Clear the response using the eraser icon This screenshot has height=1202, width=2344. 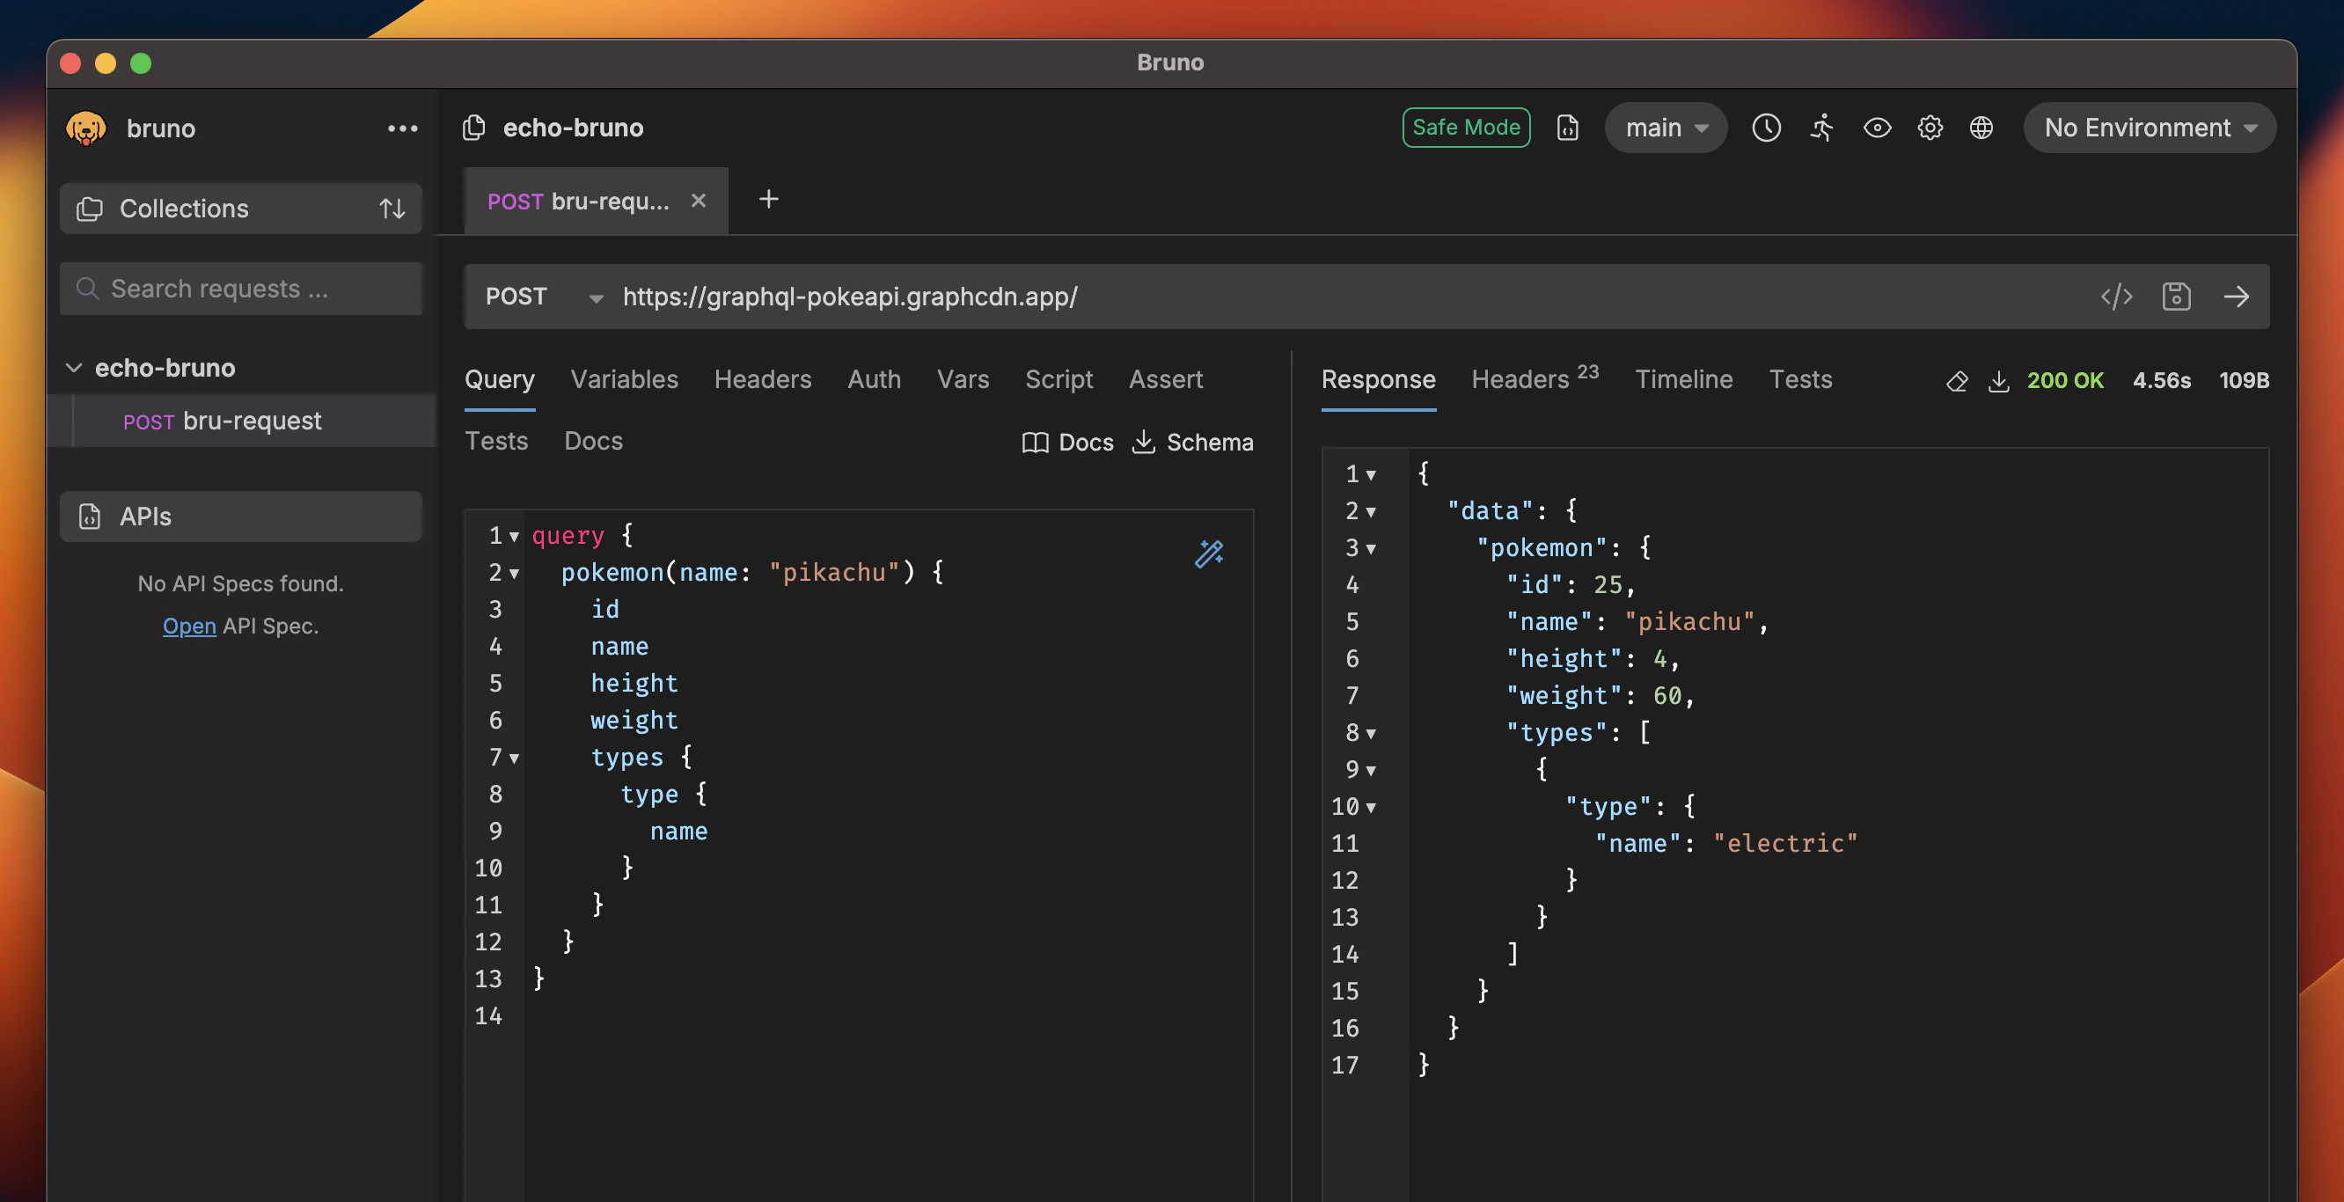pyautogui.click(x=1957, y=381)
